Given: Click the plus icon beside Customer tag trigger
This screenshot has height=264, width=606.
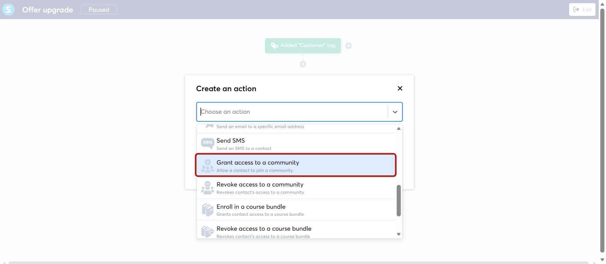Looking at the screenshot, I should tap(348, 46).
